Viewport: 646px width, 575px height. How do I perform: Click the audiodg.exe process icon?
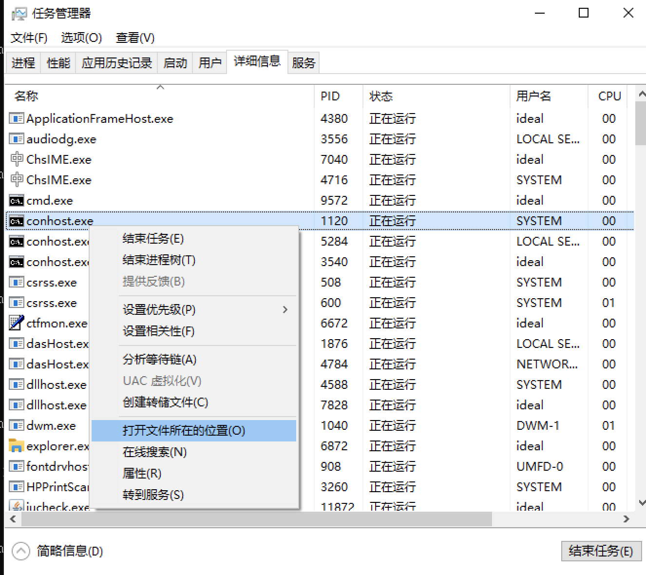pyautogui.click(x=17, y=139)
